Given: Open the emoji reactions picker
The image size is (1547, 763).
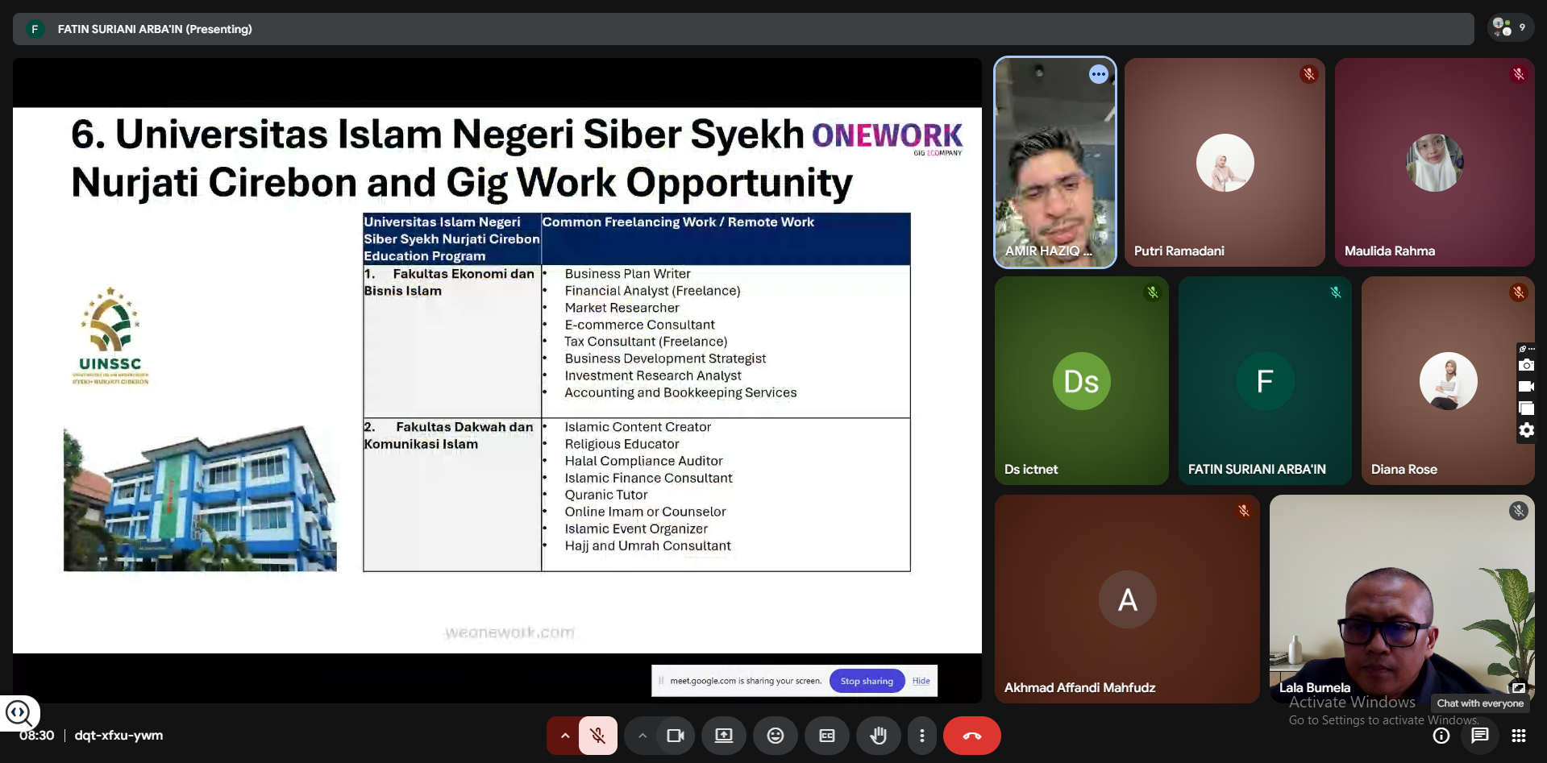Looking at the screenshot, I should [x=775, y=736].
